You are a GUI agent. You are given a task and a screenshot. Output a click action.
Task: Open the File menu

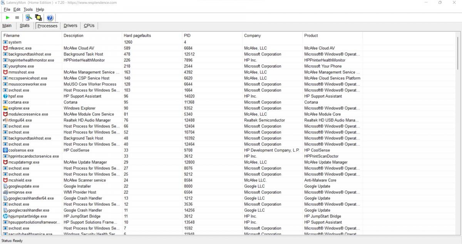pos(7,9)
